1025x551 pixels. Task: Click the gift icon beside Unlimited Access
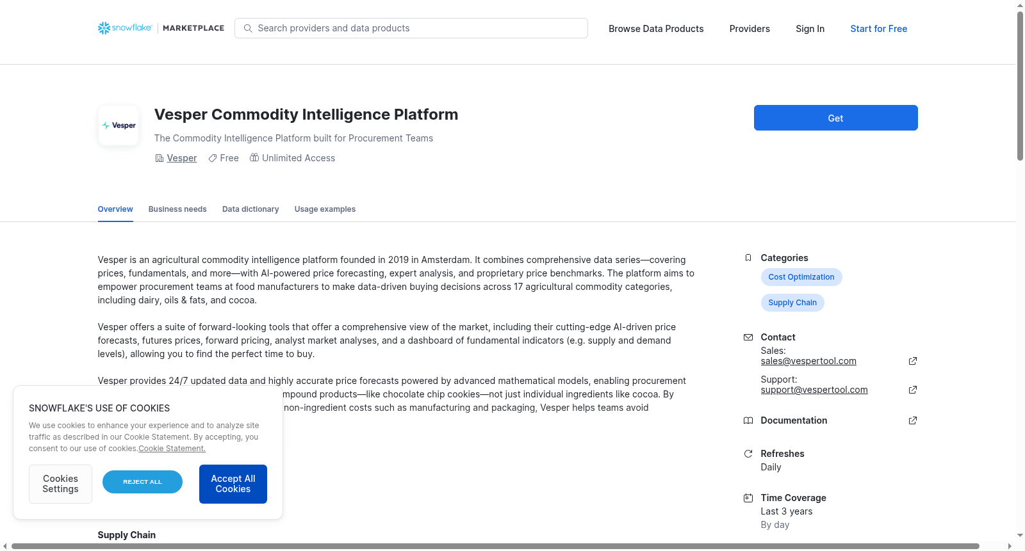pyautogui.click(x=254, y=157)
